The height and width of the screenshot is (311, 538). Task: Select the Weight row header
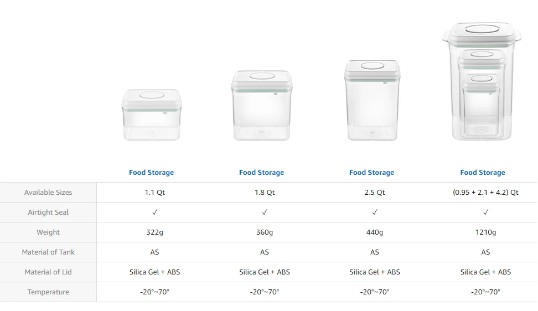click(x=48, y=232)
